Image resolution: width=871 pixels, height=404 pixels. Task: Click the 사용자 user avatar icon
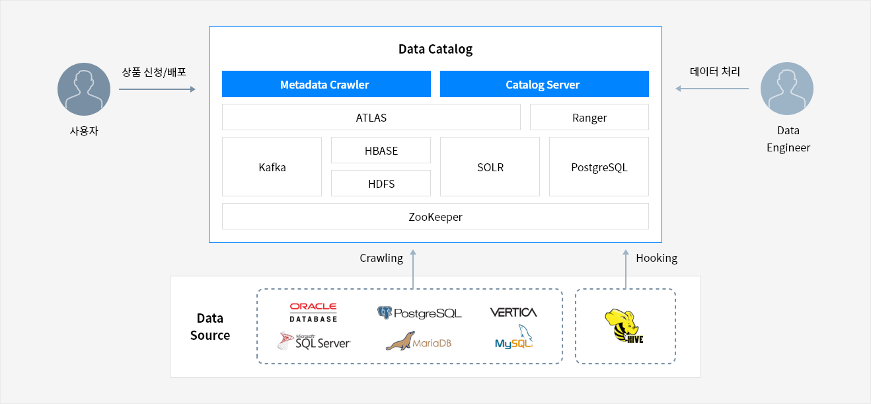pyautogui.click(x=84, y=90)
